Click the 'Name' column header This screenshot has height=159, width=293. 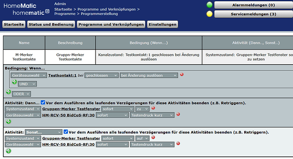[x=24, y=43]
